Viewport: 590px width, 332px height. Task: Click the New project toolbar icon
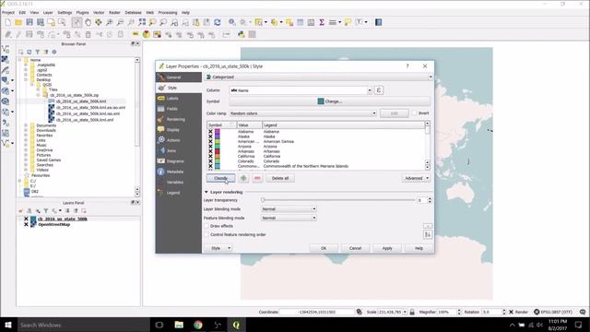(x=8, y=22)
